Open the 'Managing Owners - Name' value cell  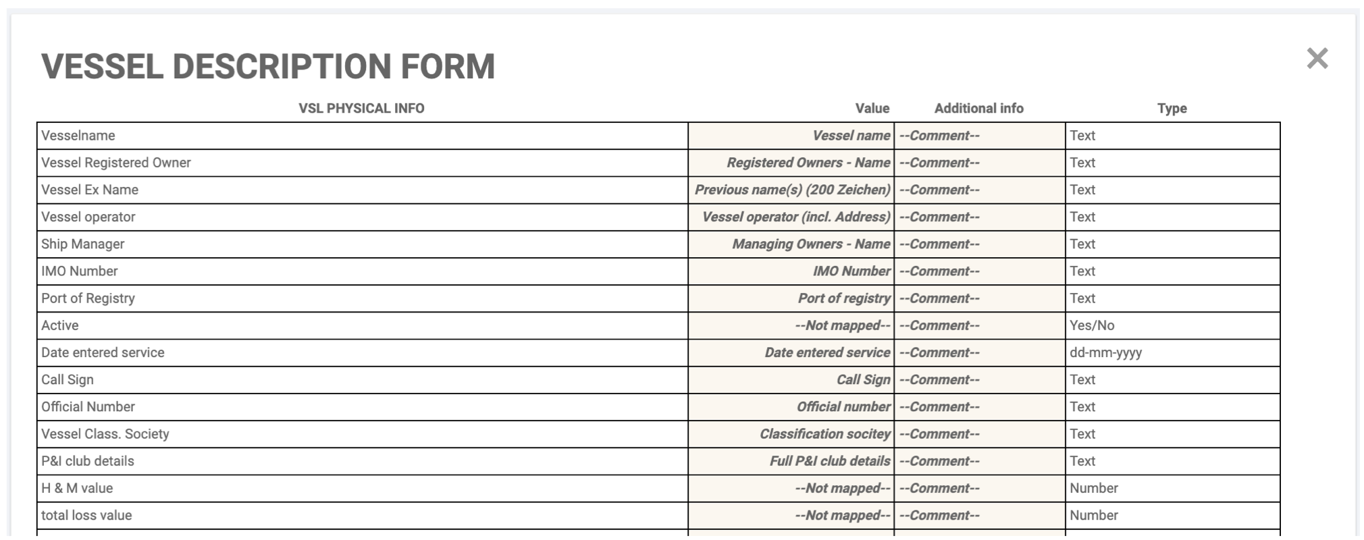click(810, 244)
